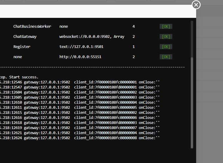The height and width of the screenshot is (163, 223).
Task: Click client_id:7f00000108fd00000002 in the log
Action: (105, 113)
